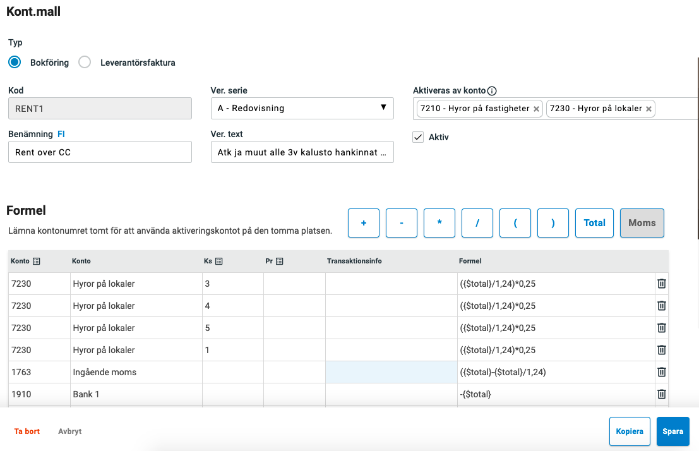
Task: Insert multiplication operator in formula
Action: pyautogui.click(x=439, y=223)
